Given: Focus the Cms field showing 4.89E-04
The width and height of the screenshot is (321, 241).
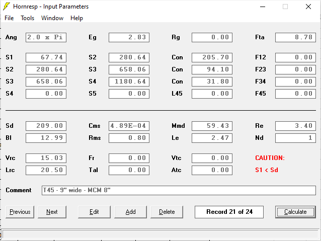Looking at the screenshot, I should (x=129, y=126).
